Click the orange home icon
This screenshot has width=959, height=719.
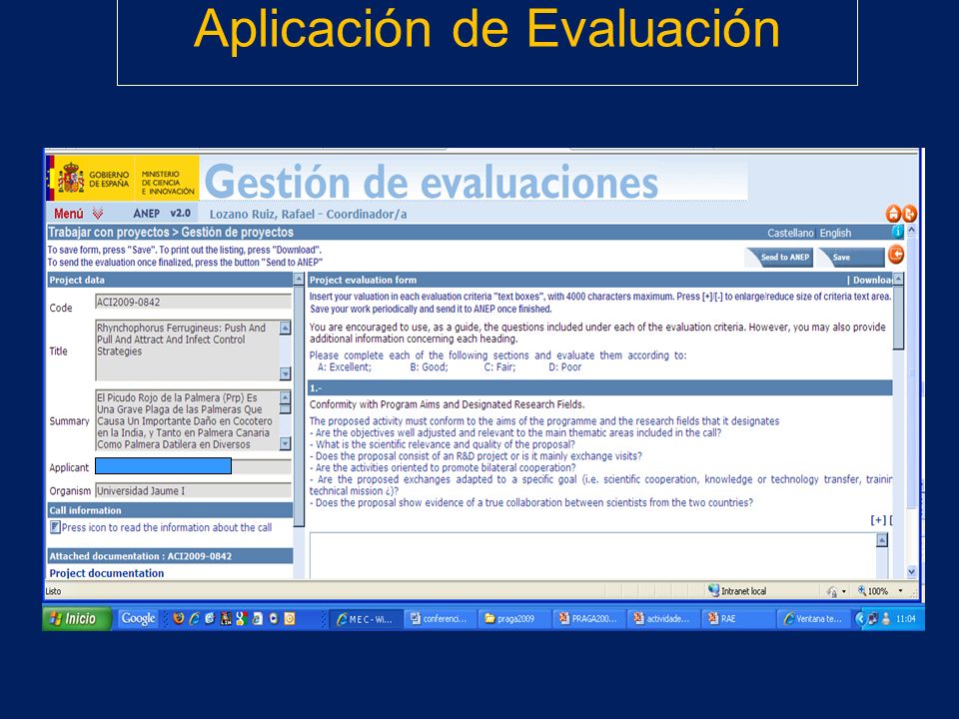tap(893, 214)
